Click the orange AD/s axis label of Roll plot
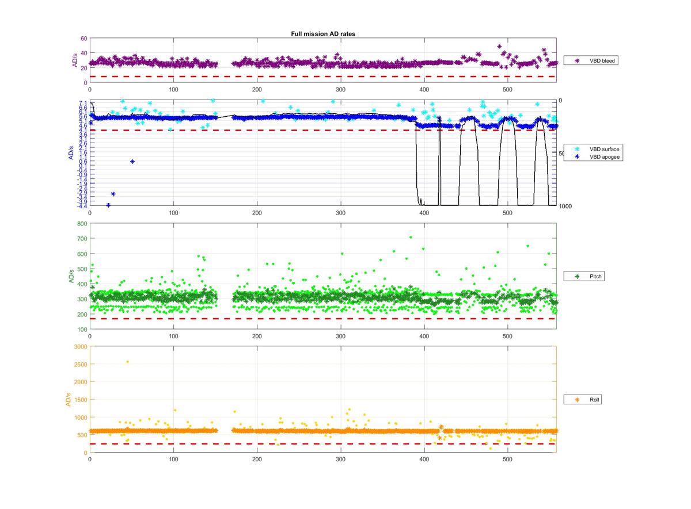Viewport: 691px width, 509px height. 67,399
